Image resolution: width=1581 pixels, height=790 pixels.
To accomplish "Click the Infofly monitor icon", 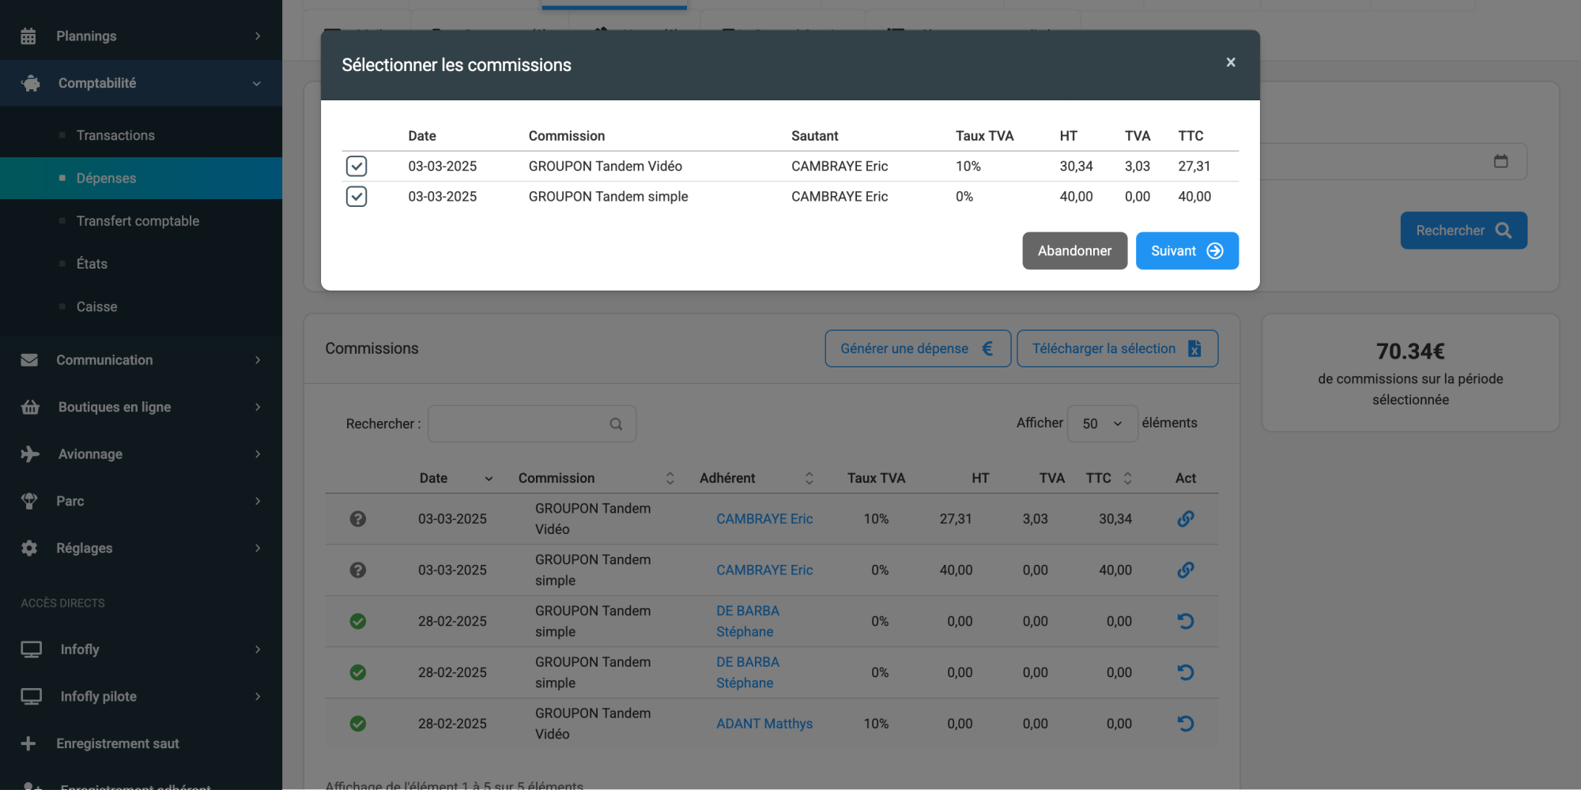I will pos(32,649).
